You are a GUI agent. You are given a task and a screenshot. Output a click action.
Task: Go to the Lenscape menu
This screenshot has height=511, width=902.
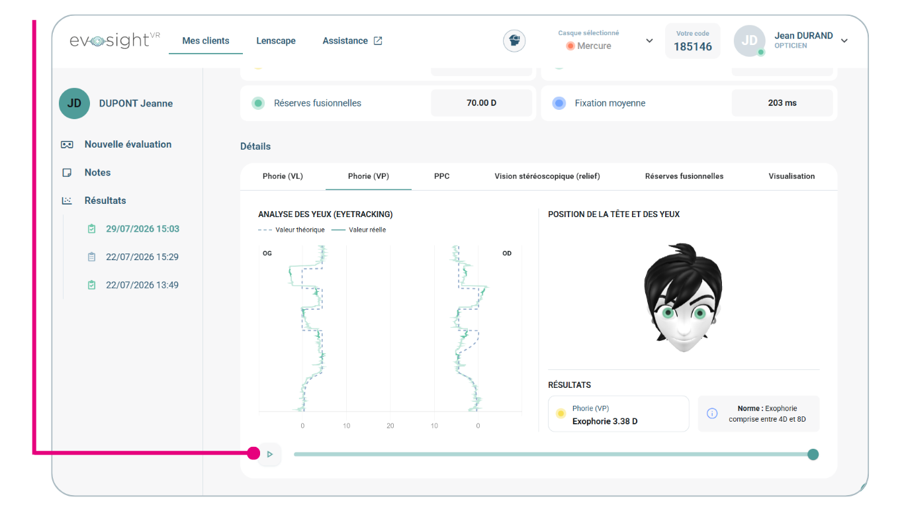276,41
